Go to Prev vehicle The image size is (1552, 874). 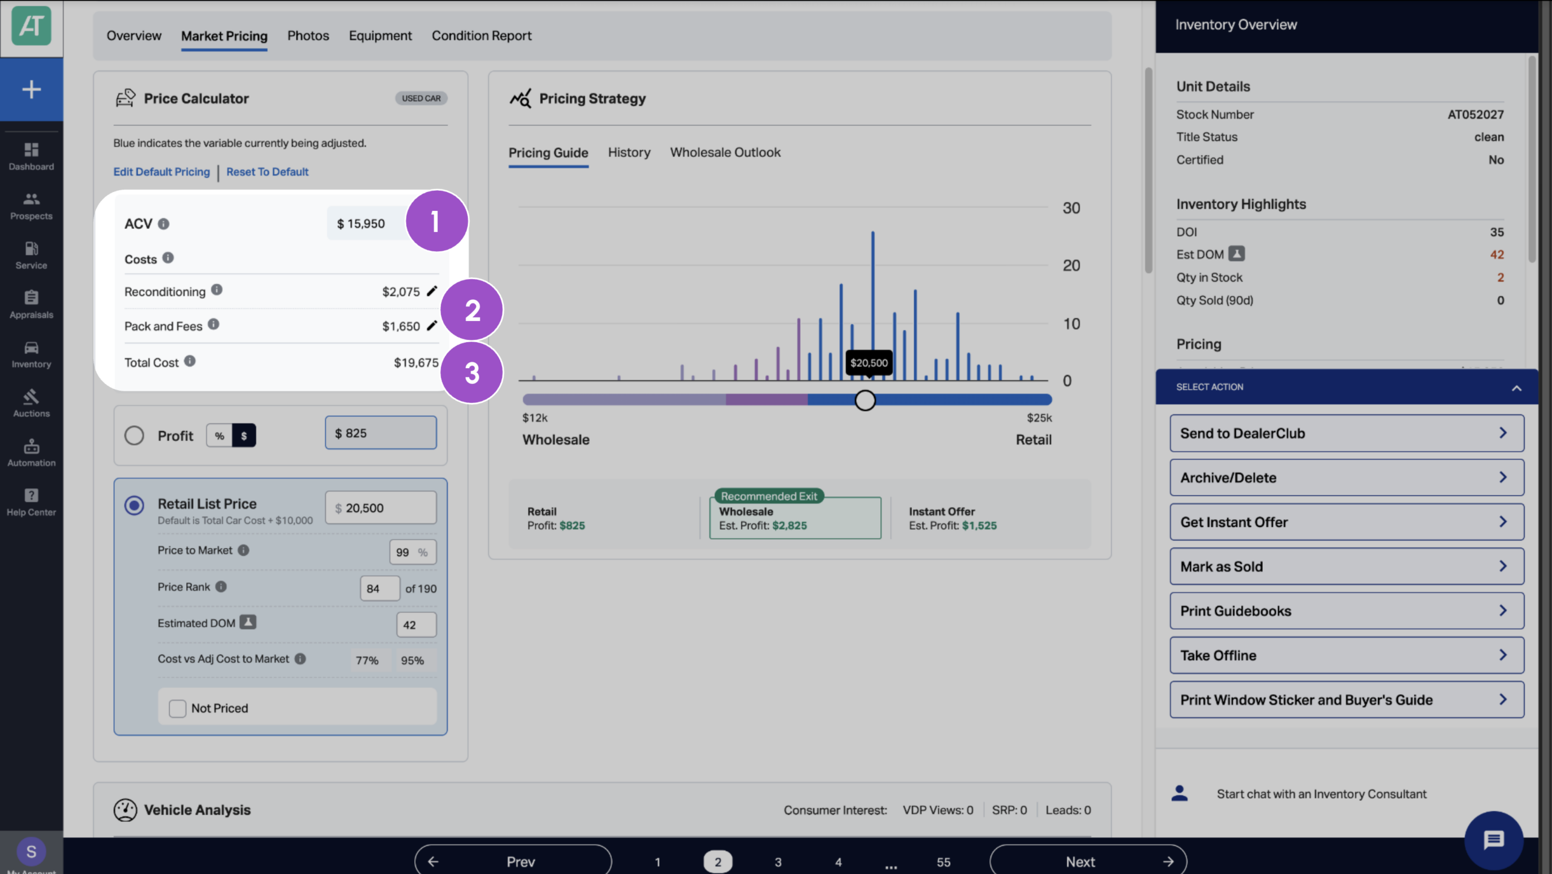point(513,861)
